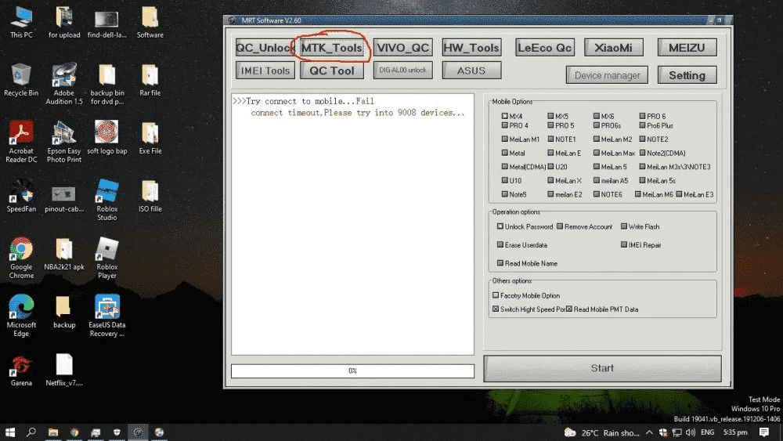The height and width of the screenshot is (441, 783).
Task: Open IMEI Tools
Action: click(265, 70)
